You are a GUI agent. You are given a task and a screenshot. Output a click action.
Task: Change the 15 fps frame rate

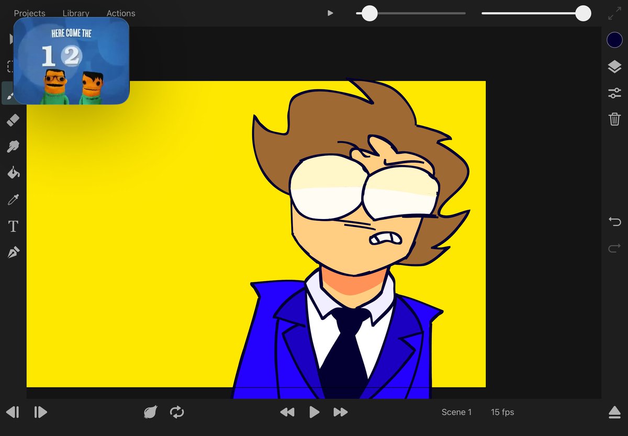coord(502,412)
